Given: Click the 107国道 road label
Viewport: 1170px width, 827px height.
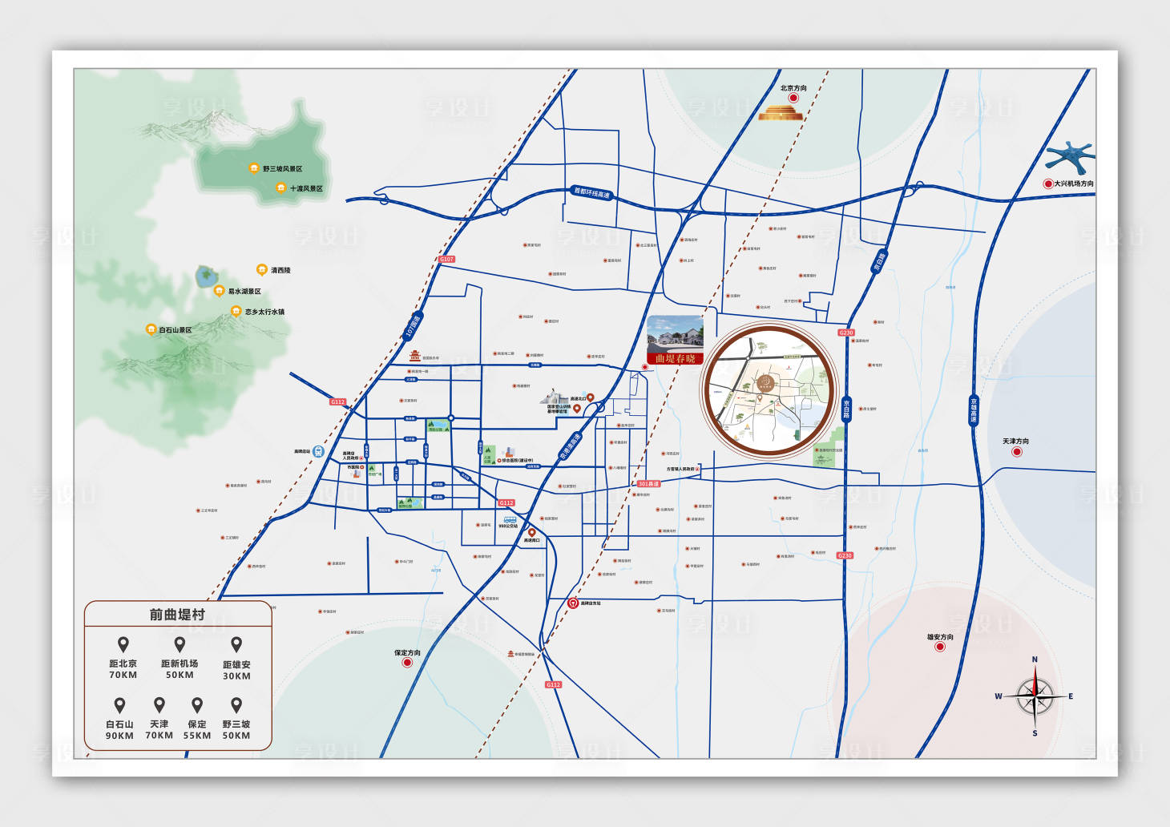Looking at the screenshot, I should click(413, 325).
